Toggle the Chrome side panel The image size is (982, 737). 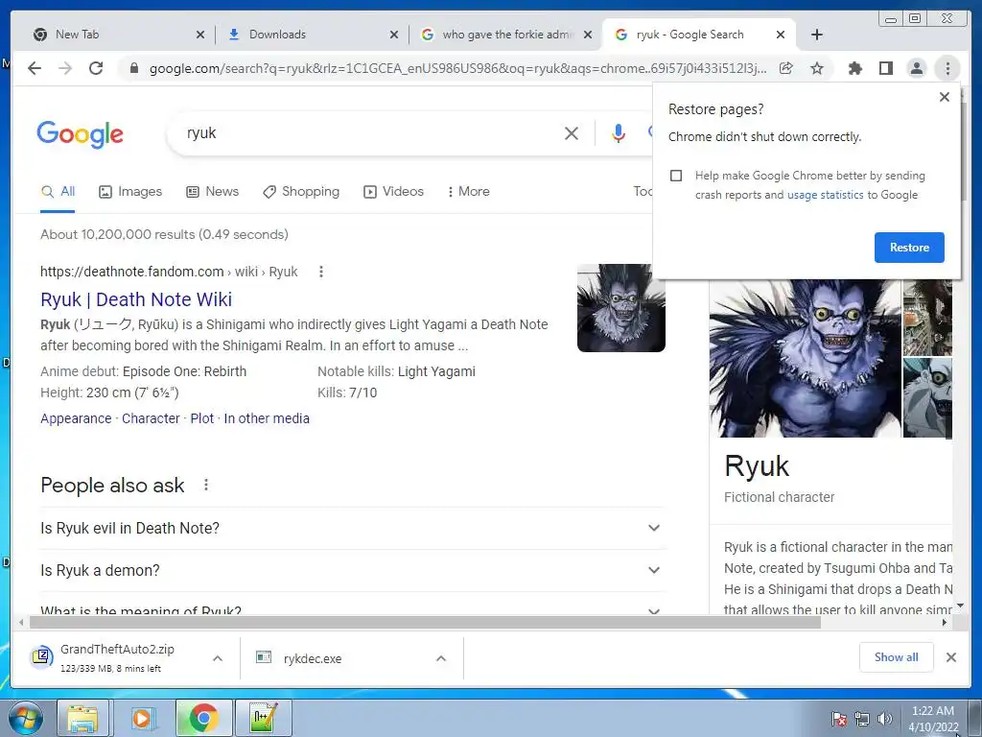[885, 68]
